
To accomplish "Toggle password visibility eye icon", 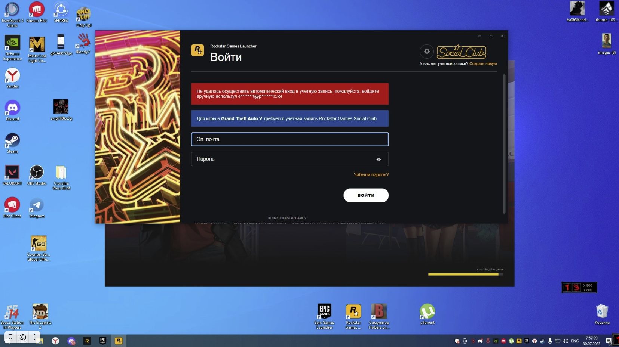I will pyautogui.click(x=379, y=159).
